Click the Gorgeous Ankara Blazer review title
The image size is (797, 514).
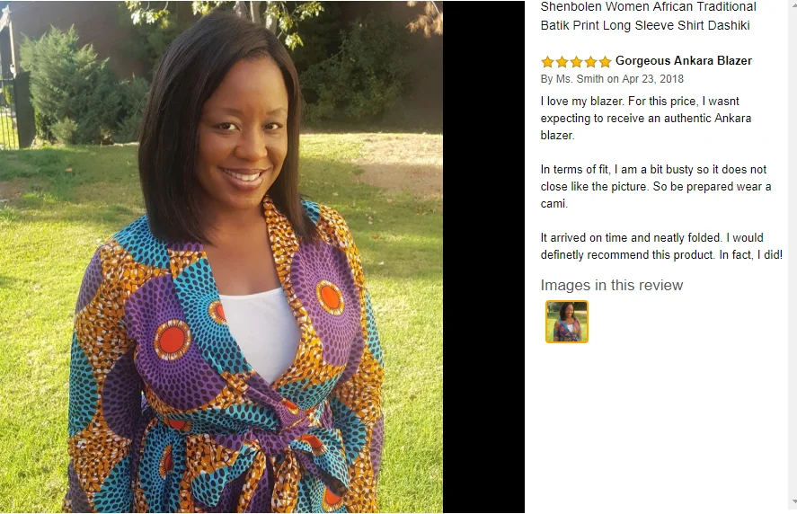click(x=684, y=60)
